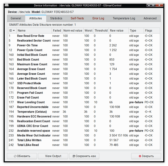The image size is (168, 166).
Task: Select the Maximum Erase Count row
Action: pyautogui.click(x=84, y=64)
